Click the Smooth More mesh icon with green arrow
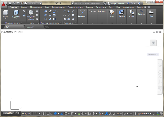 click(x=37, y=11)
